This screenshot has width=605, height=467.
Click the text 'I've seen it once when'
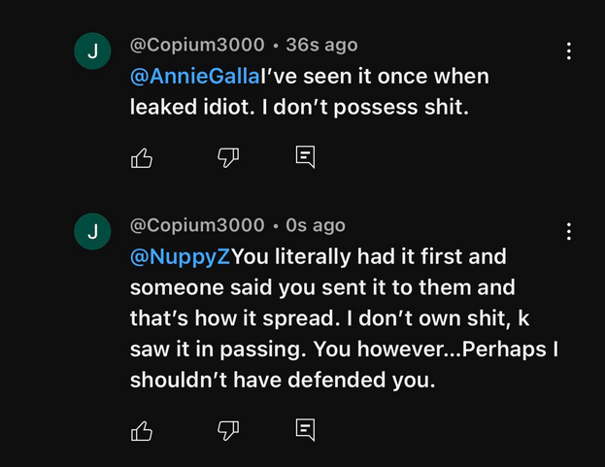tap(361, 77)
